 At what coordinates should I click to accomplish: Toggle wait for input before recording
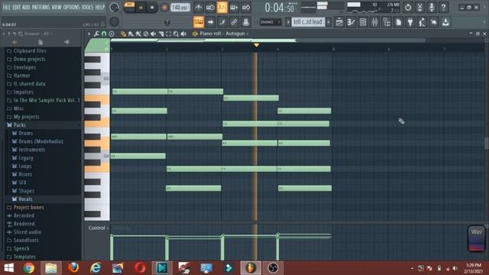pos(210,7)
